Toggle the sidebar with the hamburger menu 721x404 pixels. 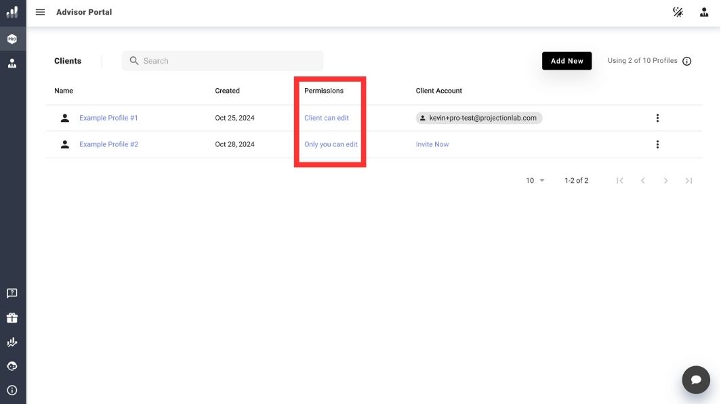40,12
